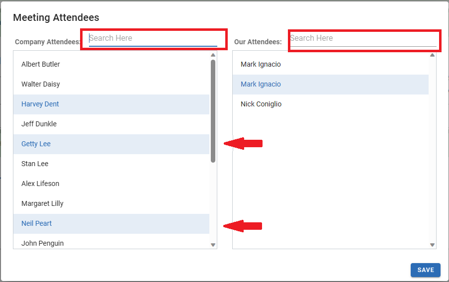Choose Walter Daisy in the list
Image resolution: width=449 pixels, height=282 pixels.
point(41,84)
